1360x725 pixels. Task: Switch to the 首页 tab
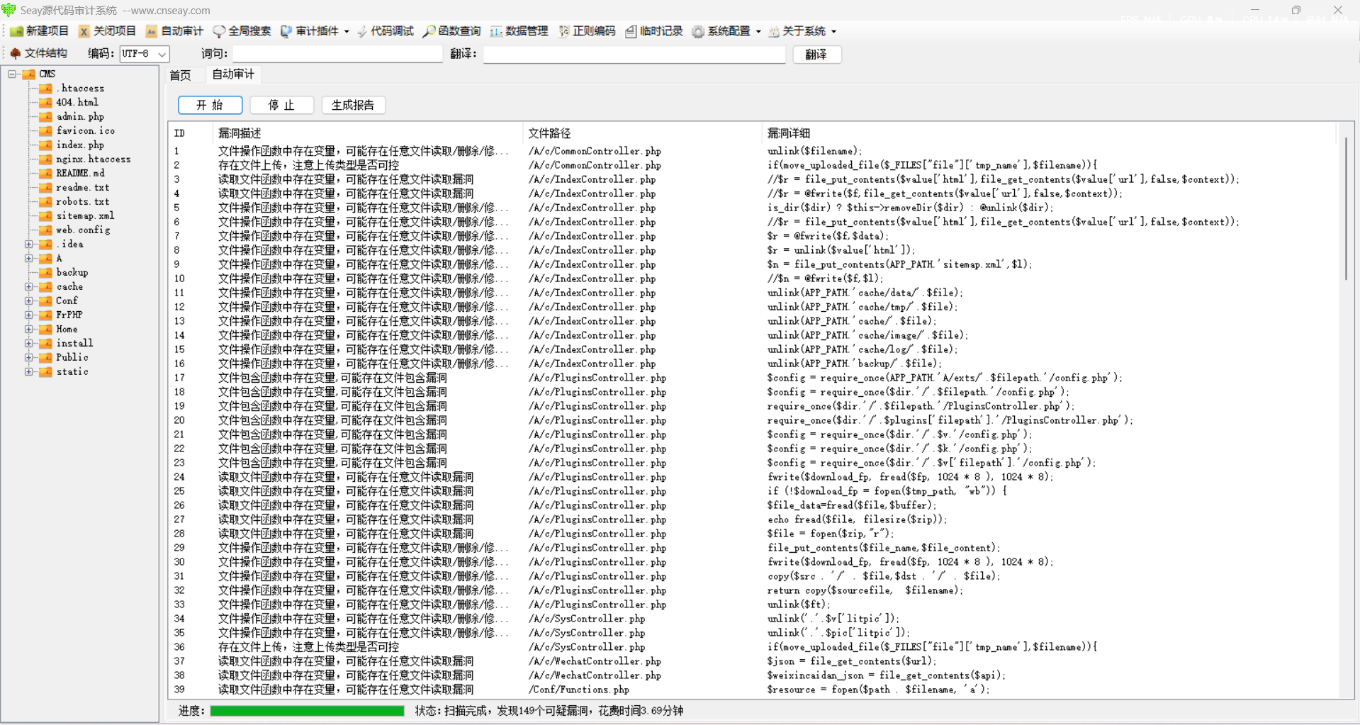point(180,74)
